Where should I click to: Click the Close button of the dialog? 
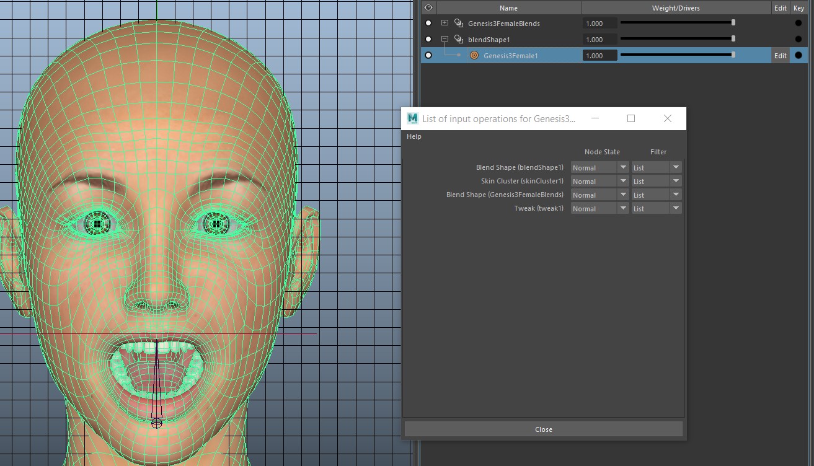tap(543, 429)
